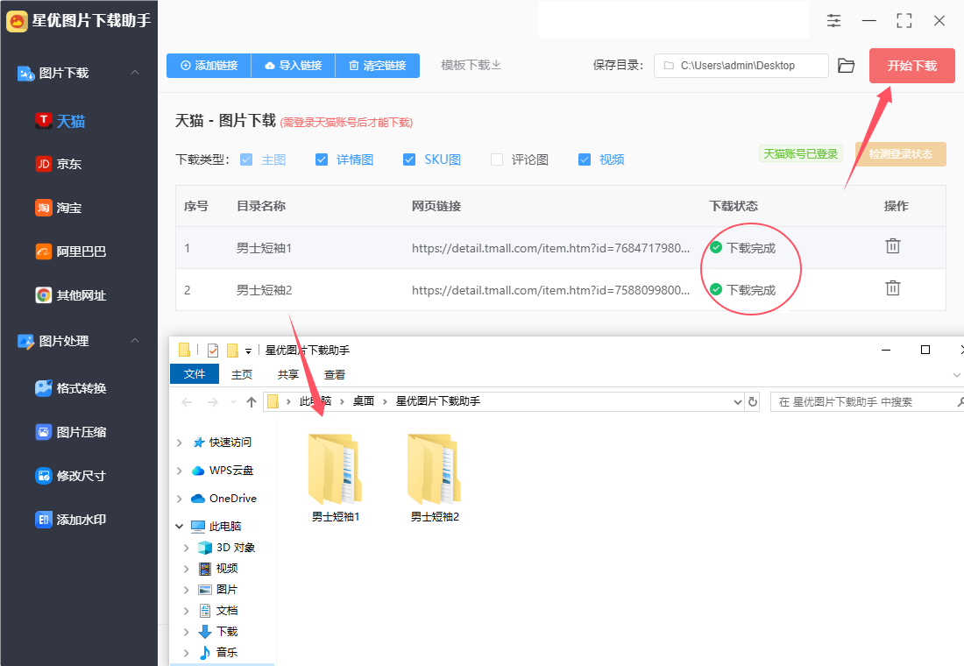Click the 清空链接 button
The width and height of the screenshot is (964, 666).
(x=378, y=66)
